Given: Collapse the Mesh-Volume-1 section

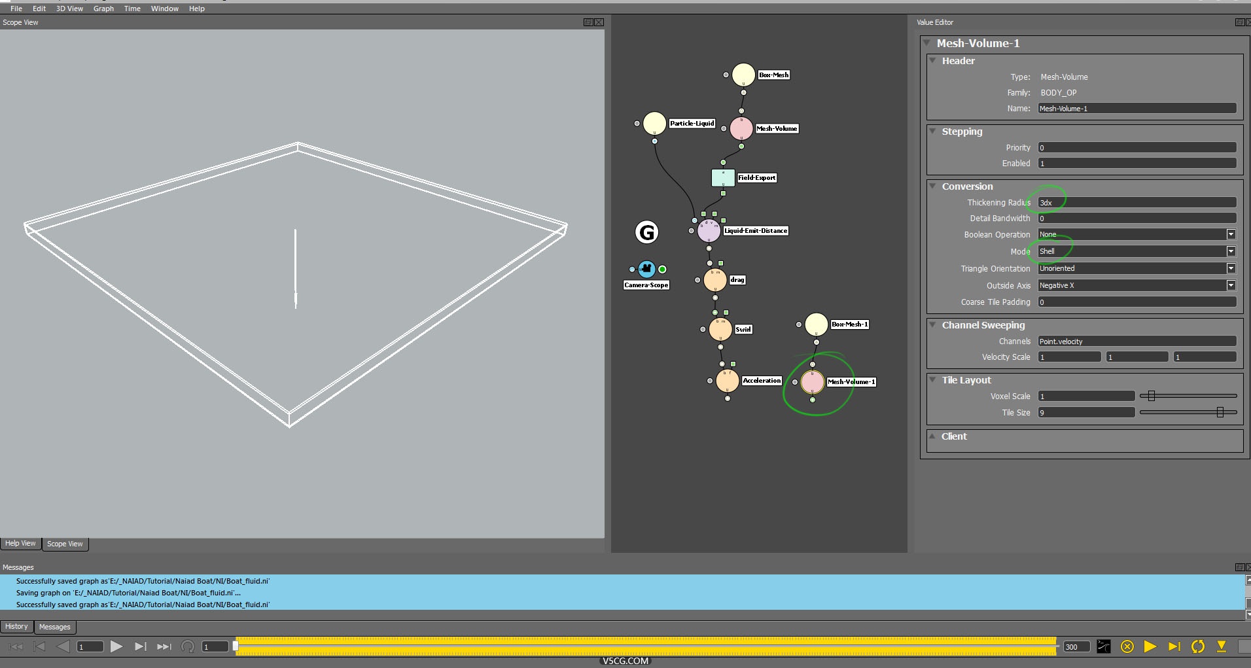Looking at the screenshot, I should [926, 43].
